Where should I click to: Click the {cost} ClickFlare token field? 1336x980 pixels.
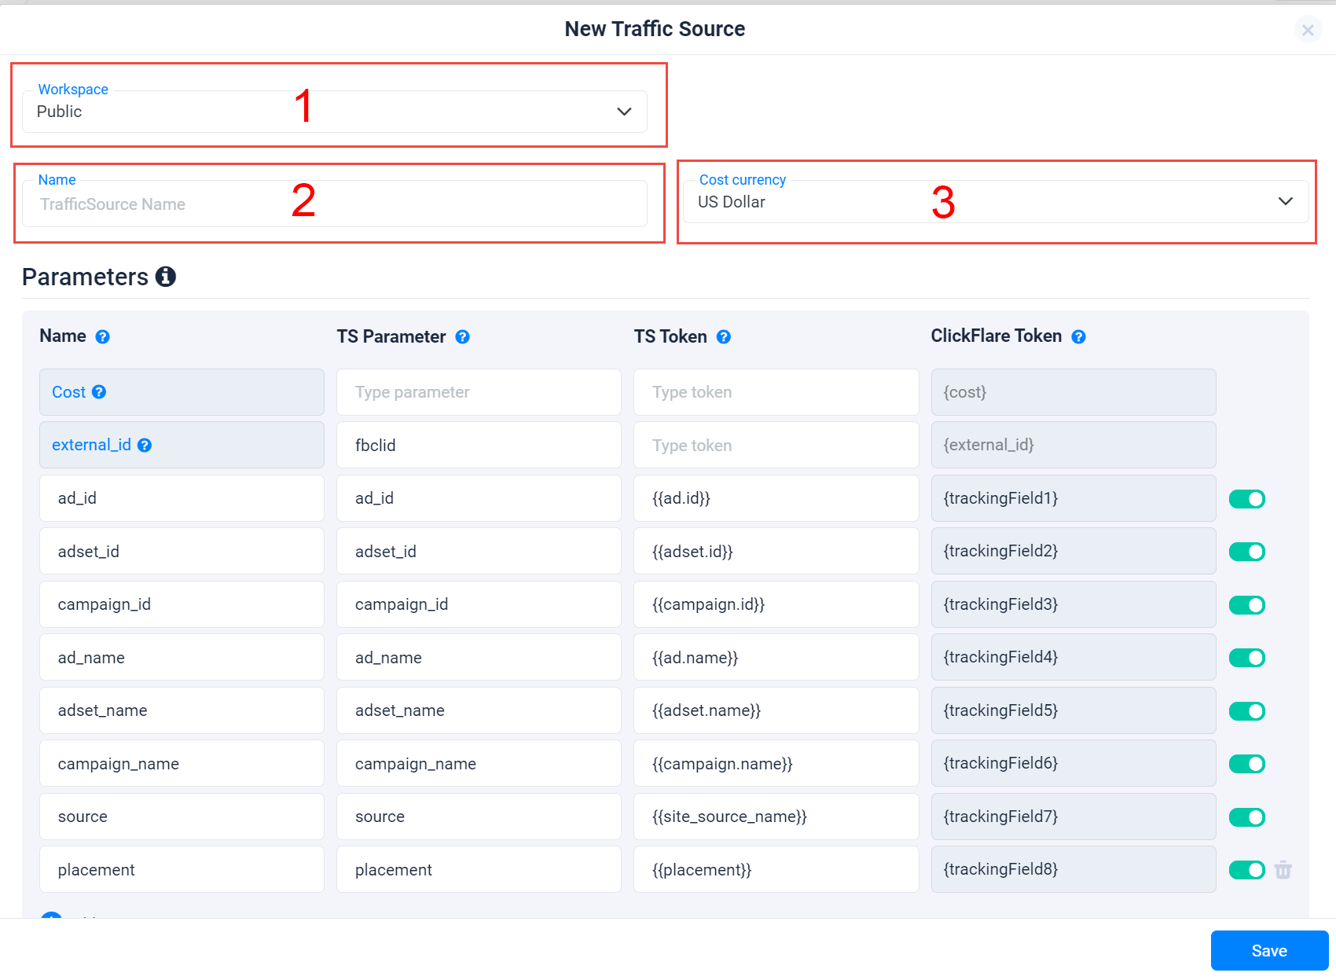[1074, 392]
